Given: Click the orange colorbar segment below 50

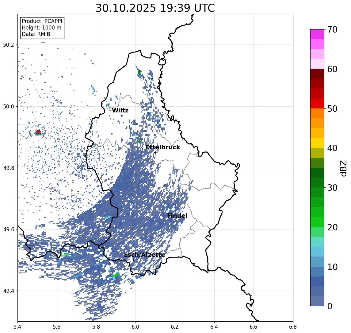Looking at the screenshot, I should click(x=317, y=113).
